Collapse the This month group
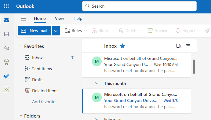The width and height of the screenshot is (211, 120). (x=97, y=83)
